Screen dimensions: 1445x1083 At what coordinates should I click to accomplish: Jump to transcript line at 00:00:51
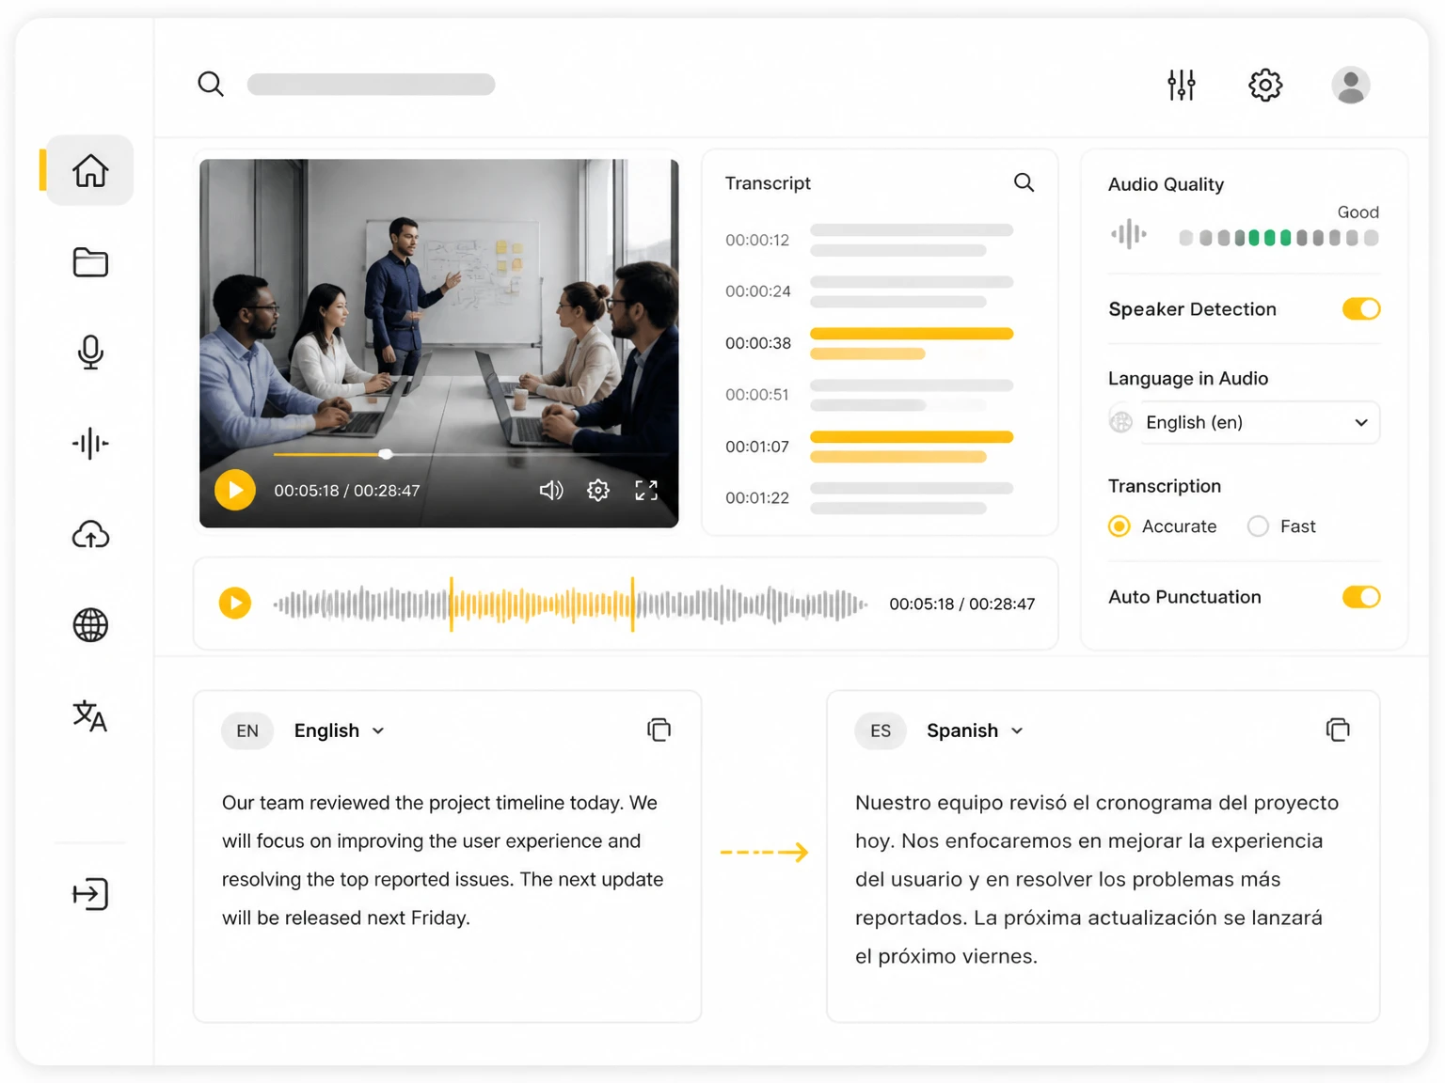[x=869, y=395]
